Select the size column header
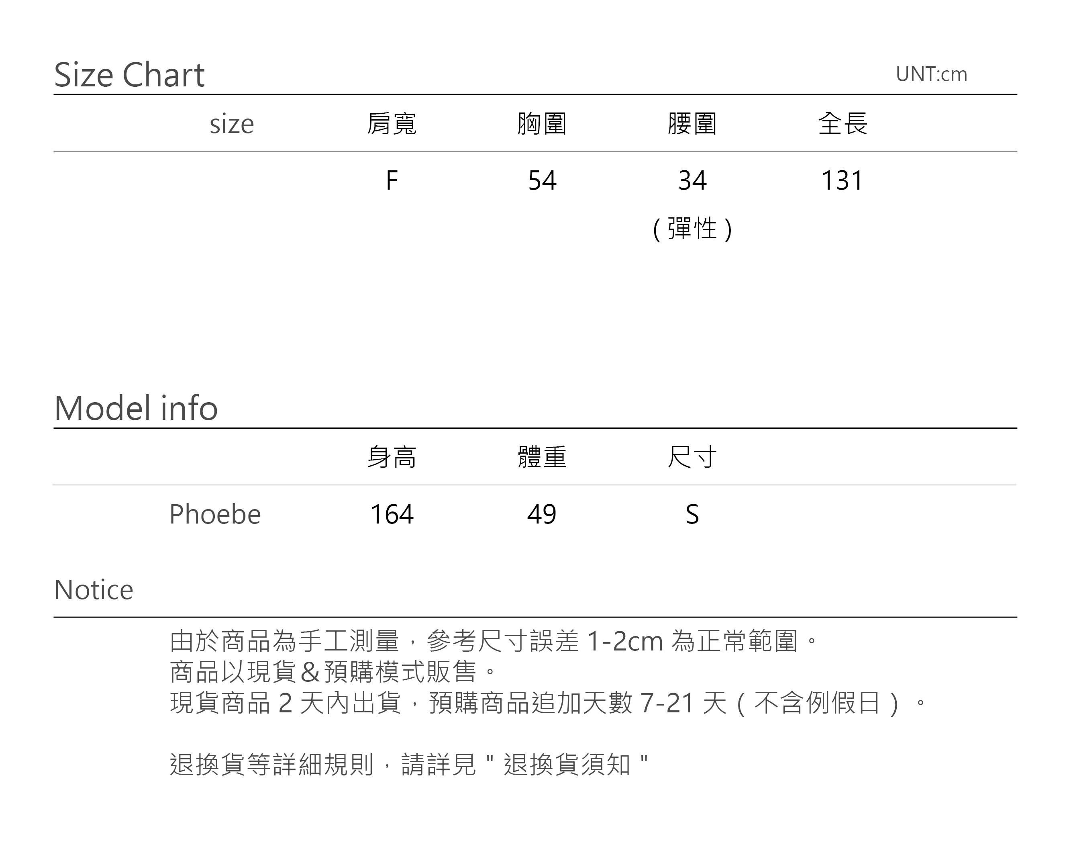The width and height of the screenshot is (1071, 857). point(231,124)
